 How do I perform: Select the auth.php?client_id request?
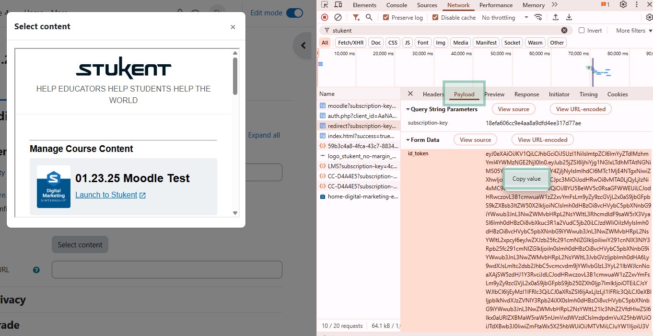coord(358,116)
